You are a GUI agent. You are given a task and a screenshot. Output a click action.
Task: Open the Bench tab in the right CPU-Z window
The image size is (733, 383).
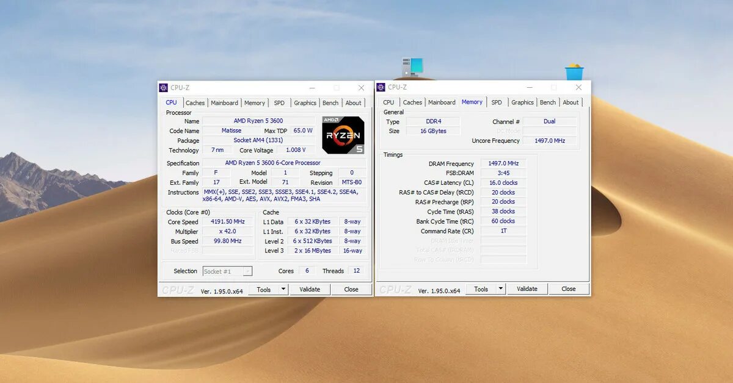coord(548,102)
